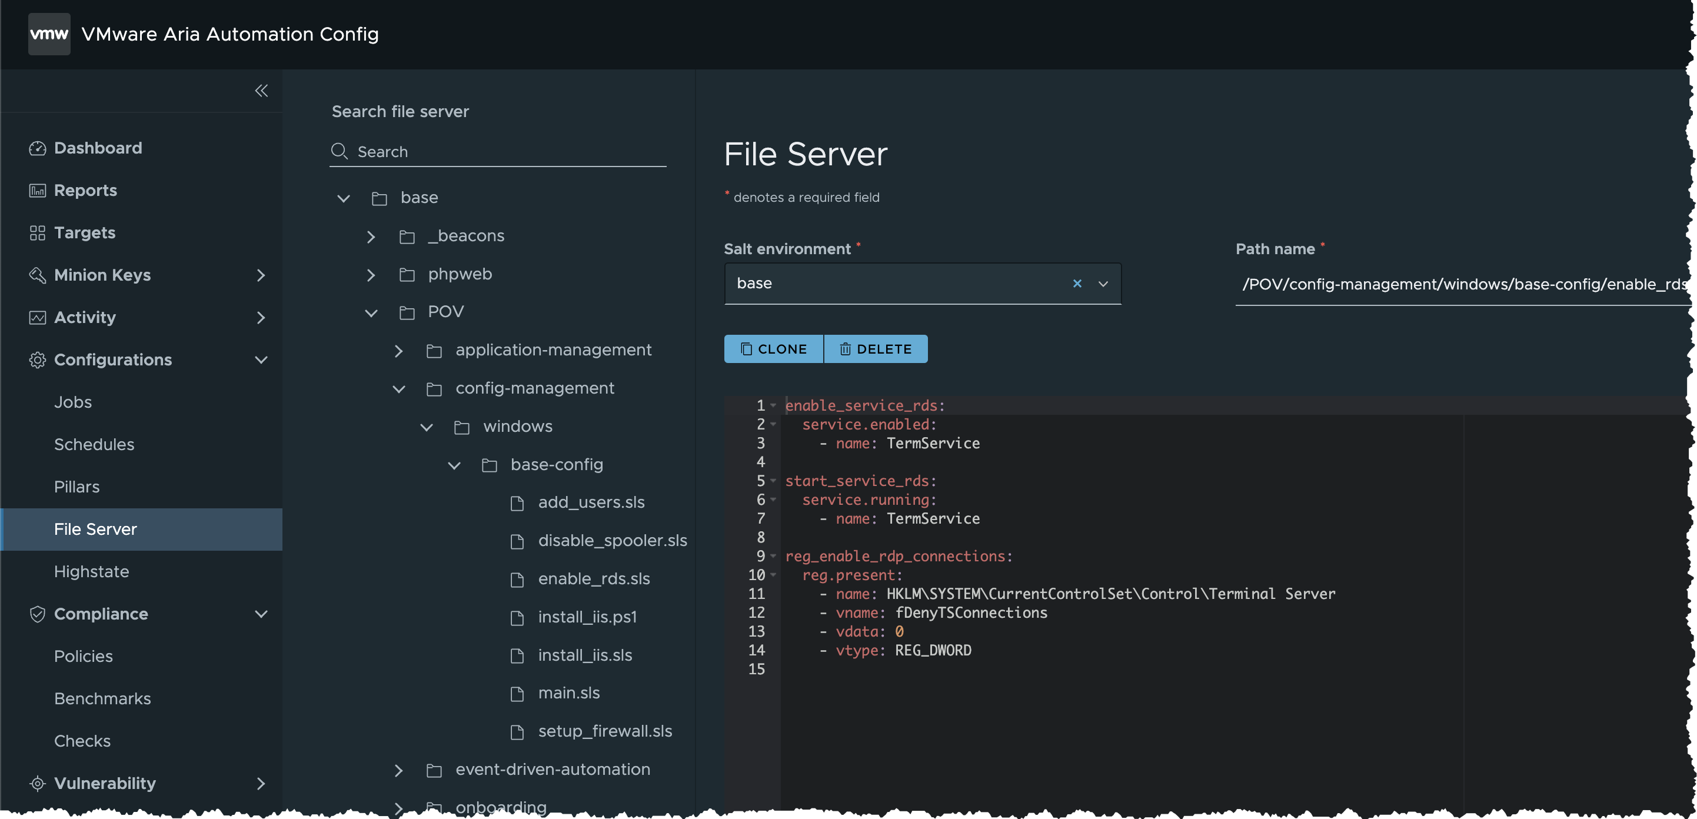Click the POV folder icon
The image size is (1697, 819).
coord(407,312)
